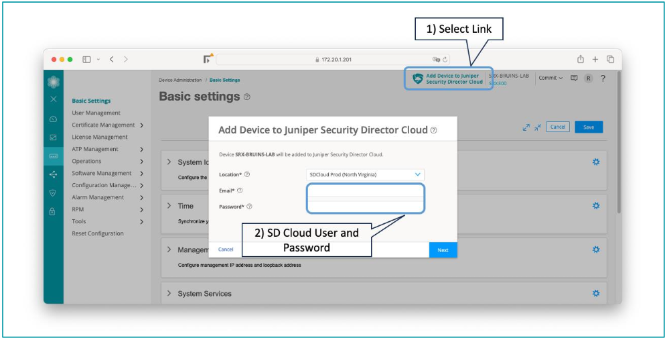Click the lock icon in sidebar
The image size is (669, 340).
[x=54, y=211]
